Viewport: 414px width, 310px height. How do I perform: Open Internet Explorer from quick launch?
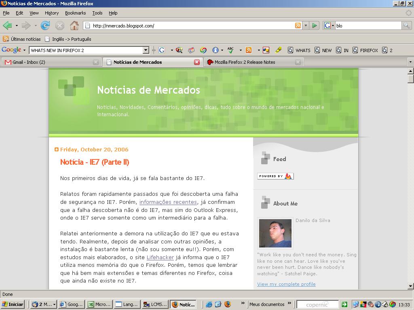pyautogui.click(x=209, y=304)
